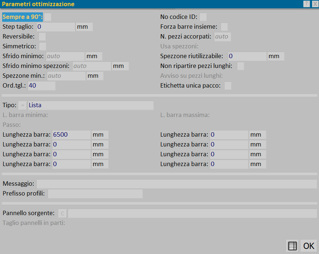Image resolution: width=319 pixels, height=254 pixels.
Task: Enable the Reversibile checkbox
Action: pyautogui.click(x=42, y=36)
